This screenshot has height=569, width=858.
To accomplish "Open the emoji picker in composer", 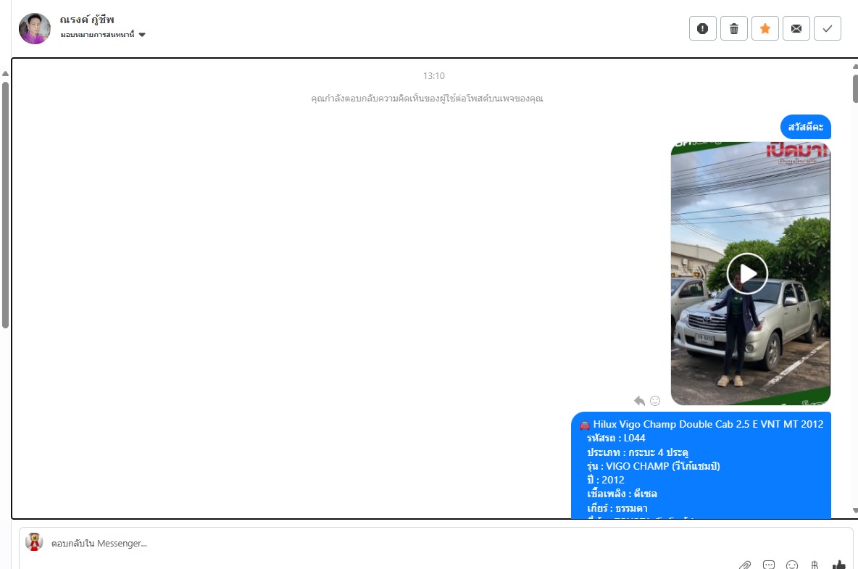I will coord(792,565).
